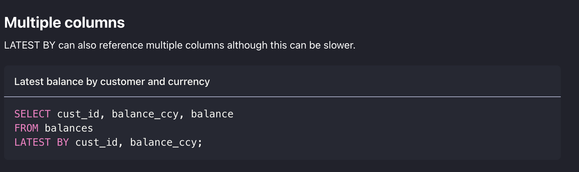579x172 pixels.
Task: Click the paragraph about LATEST BY being slower
Action: [x=180, y=45]
